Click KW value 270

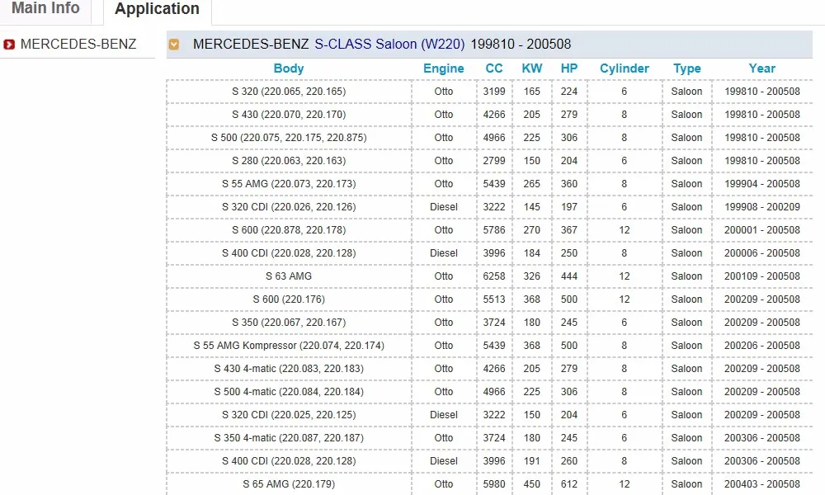pos(532,230)
